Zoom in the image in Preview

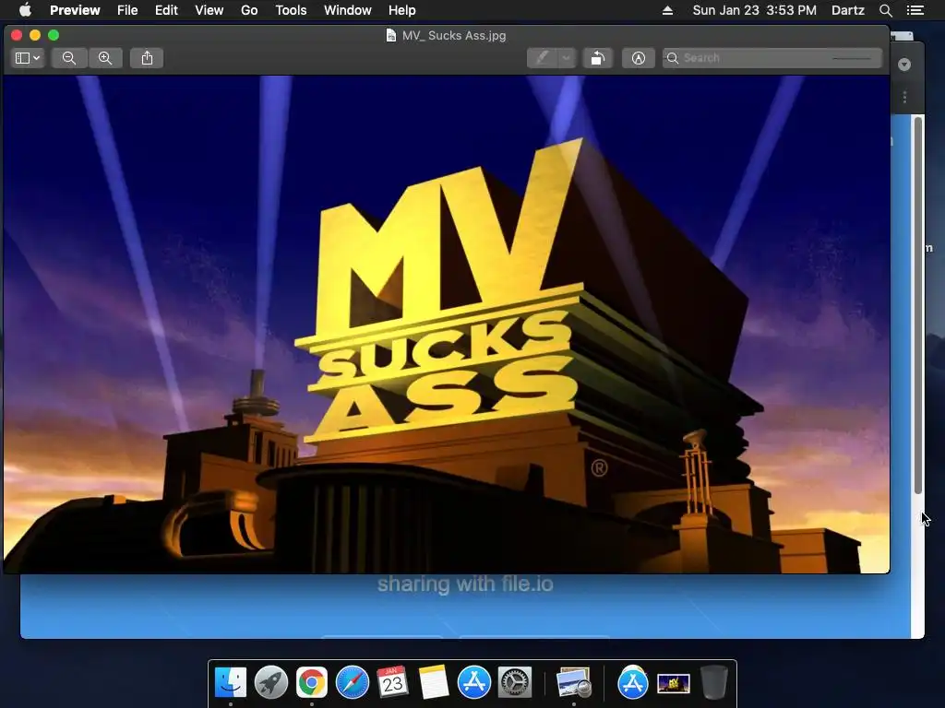coord(105,58)
